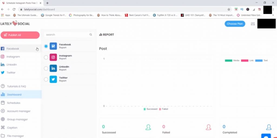This screenshot has height=138, width=277.
Task: Click the Twitter bird icon in left sidebar
Action: point(2,73)
